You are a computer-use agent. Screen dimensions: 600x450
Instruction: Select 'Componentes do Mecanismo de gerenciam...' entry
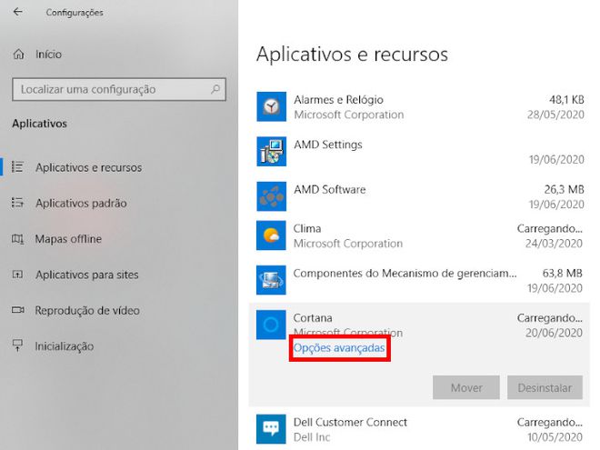405,274
